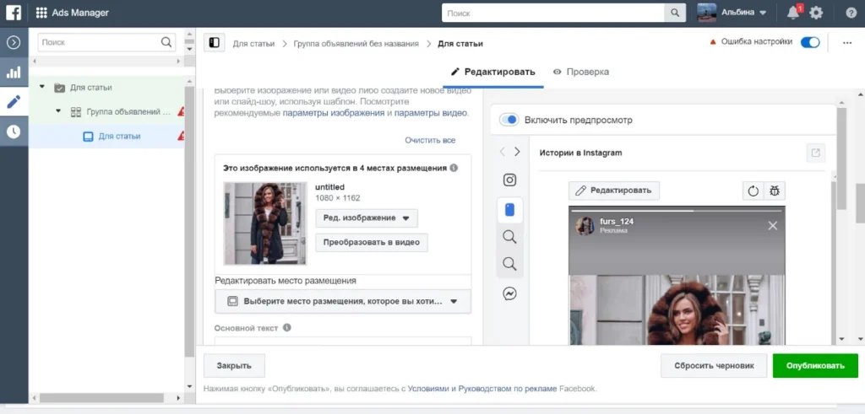Switch to Редактировать tab

tap(493, 73)
